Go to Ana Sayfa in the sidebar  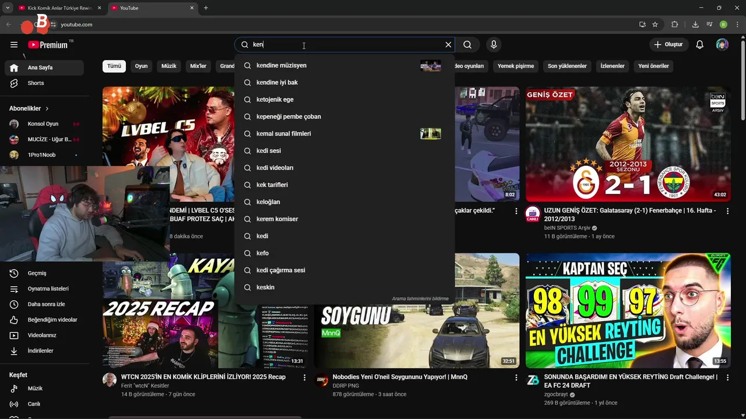click(x=45, y=68)
